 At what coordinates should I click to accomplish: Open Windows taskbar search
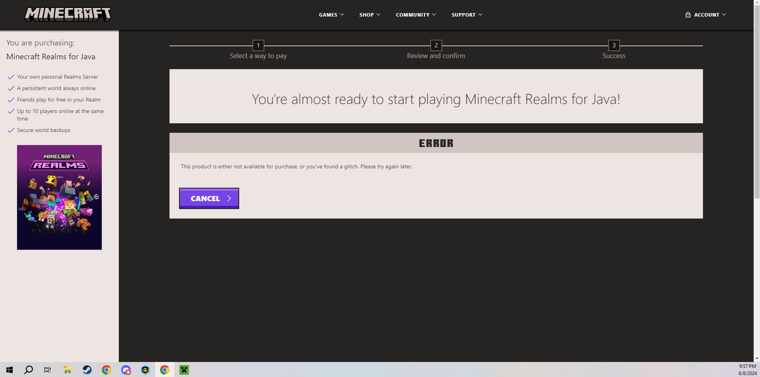(x=29, y=370)
